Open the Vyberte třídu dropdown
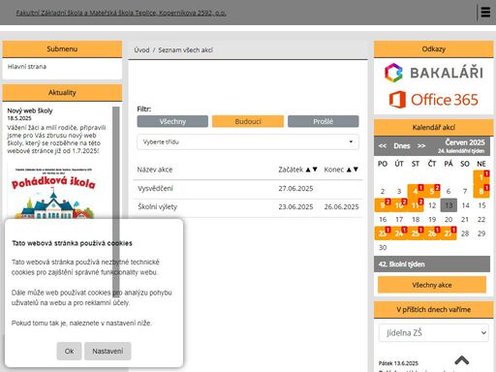Image resolution: width=496 pixels, height=372 pixels. 248,142
